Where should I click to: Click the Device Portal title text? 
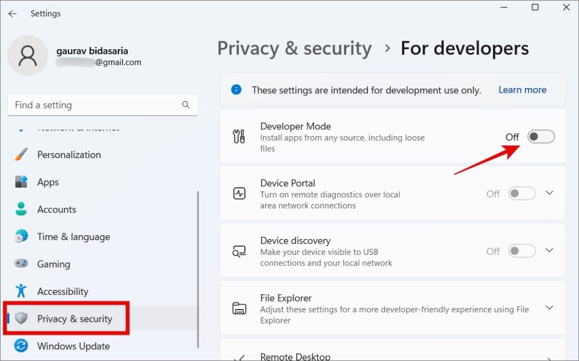click(x=288, y=183)
